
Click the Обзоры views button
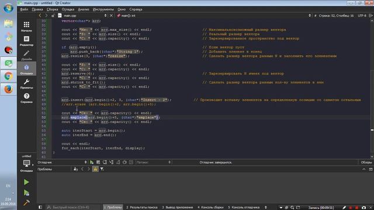tap(366, 162)
